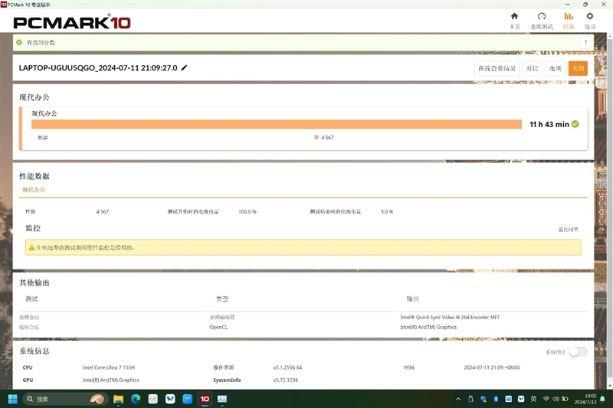The width and height of the screenshot is (613, 408).
Task: Click the 100.0 % starting battery value
Action: click(247, 211)
